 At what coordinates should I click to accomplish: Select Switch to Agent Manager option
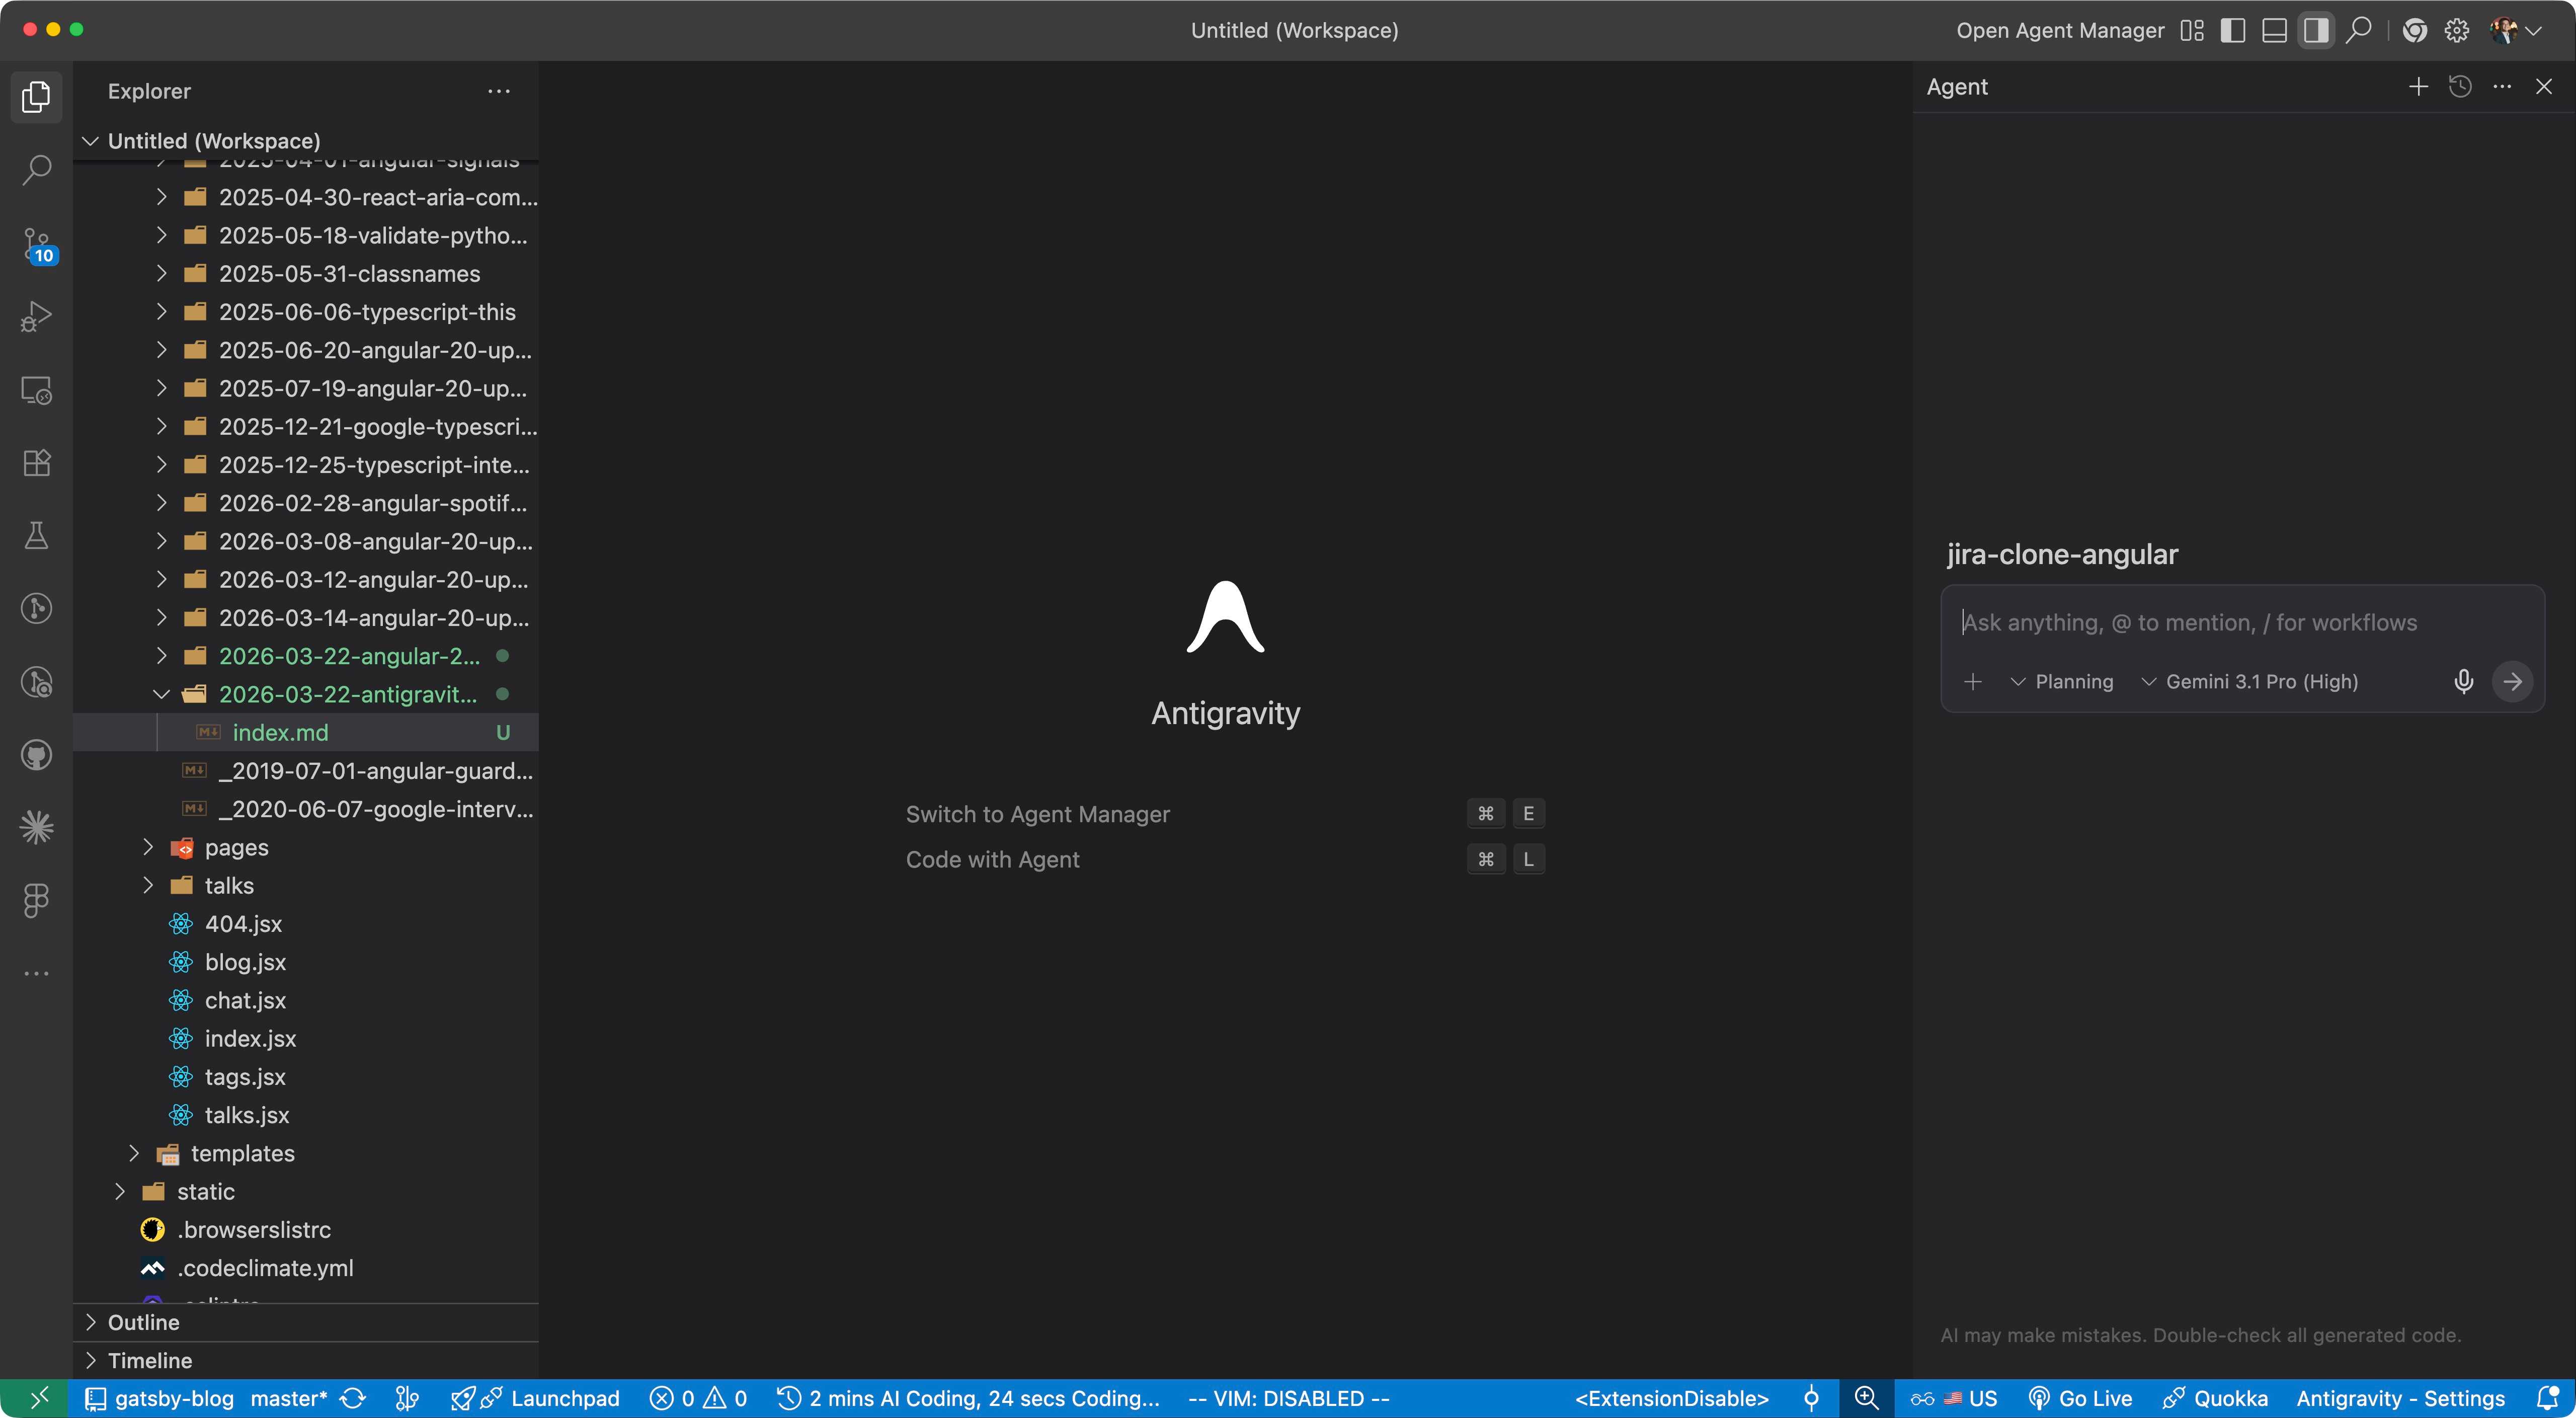[1037, 814]
